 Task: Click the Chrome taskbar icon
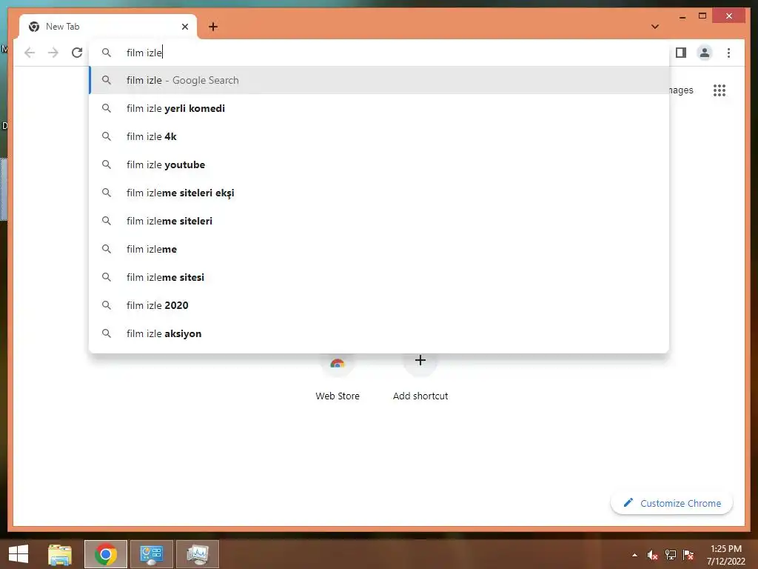tap(106, 554)
